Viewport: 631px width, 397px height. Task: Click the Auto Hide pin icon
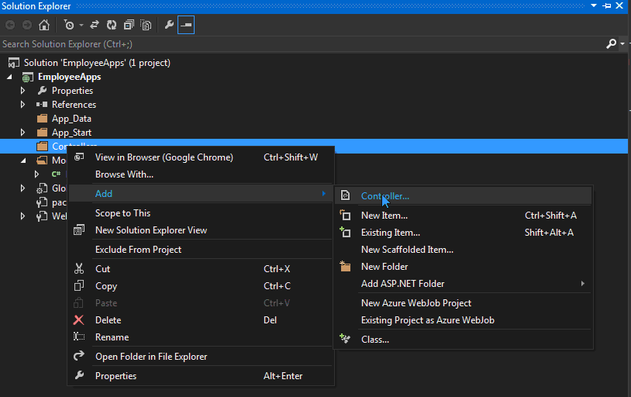tap(607, 5)
